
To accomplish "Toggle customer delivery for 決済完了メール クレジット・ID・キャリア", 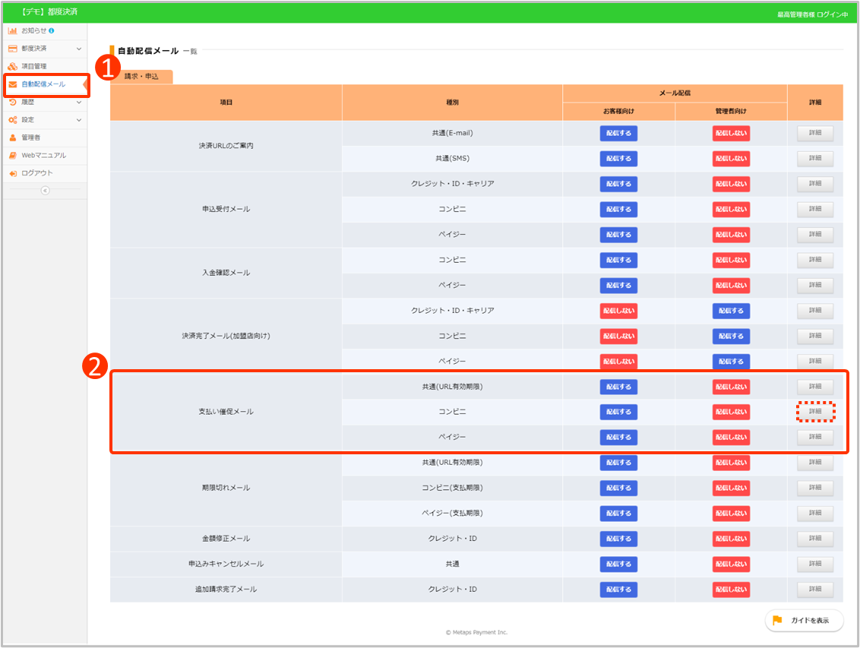I will (618, 311).
